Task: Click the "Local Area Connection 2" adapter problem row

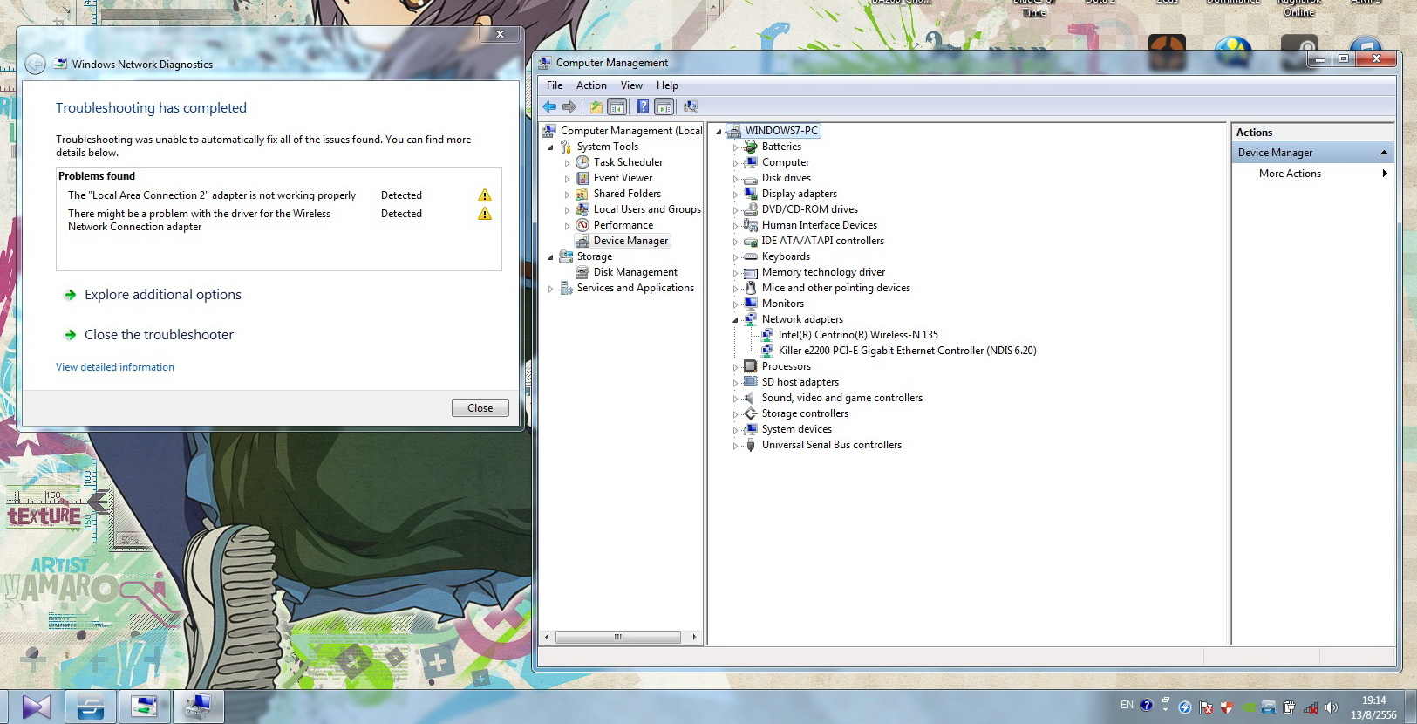Action: click(279, 195)
